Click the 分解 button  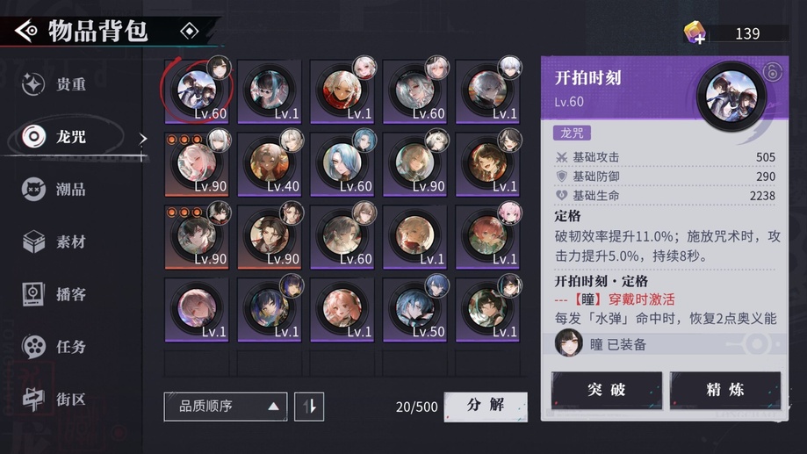point(486,406)
